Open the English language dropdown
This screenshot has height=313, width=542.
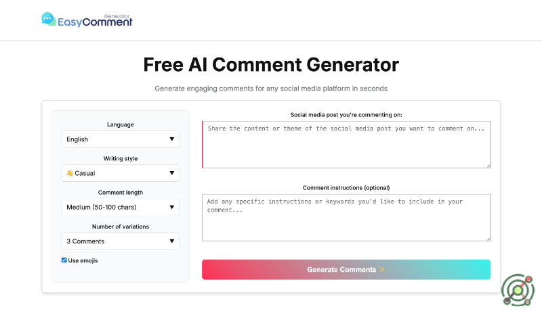[115, 139]
